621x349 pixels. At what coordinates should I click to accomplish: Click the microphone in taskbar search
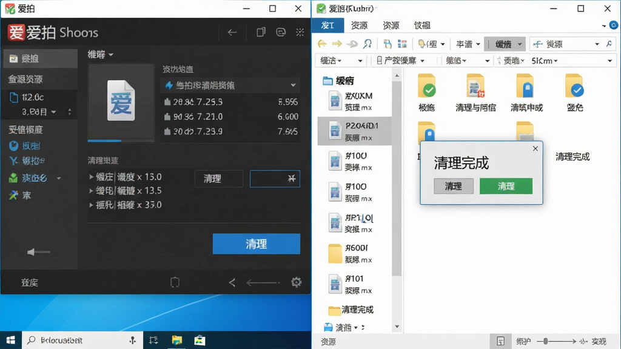tap(133, 341)
